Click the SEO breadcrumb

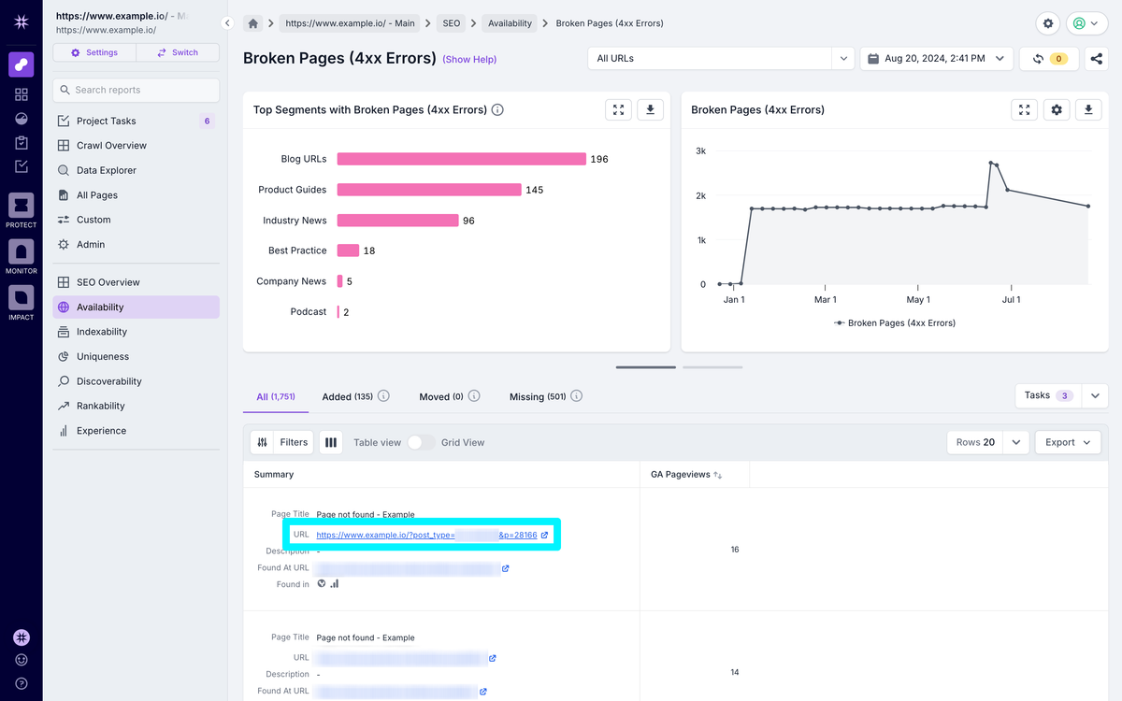[x=452, y=23]
